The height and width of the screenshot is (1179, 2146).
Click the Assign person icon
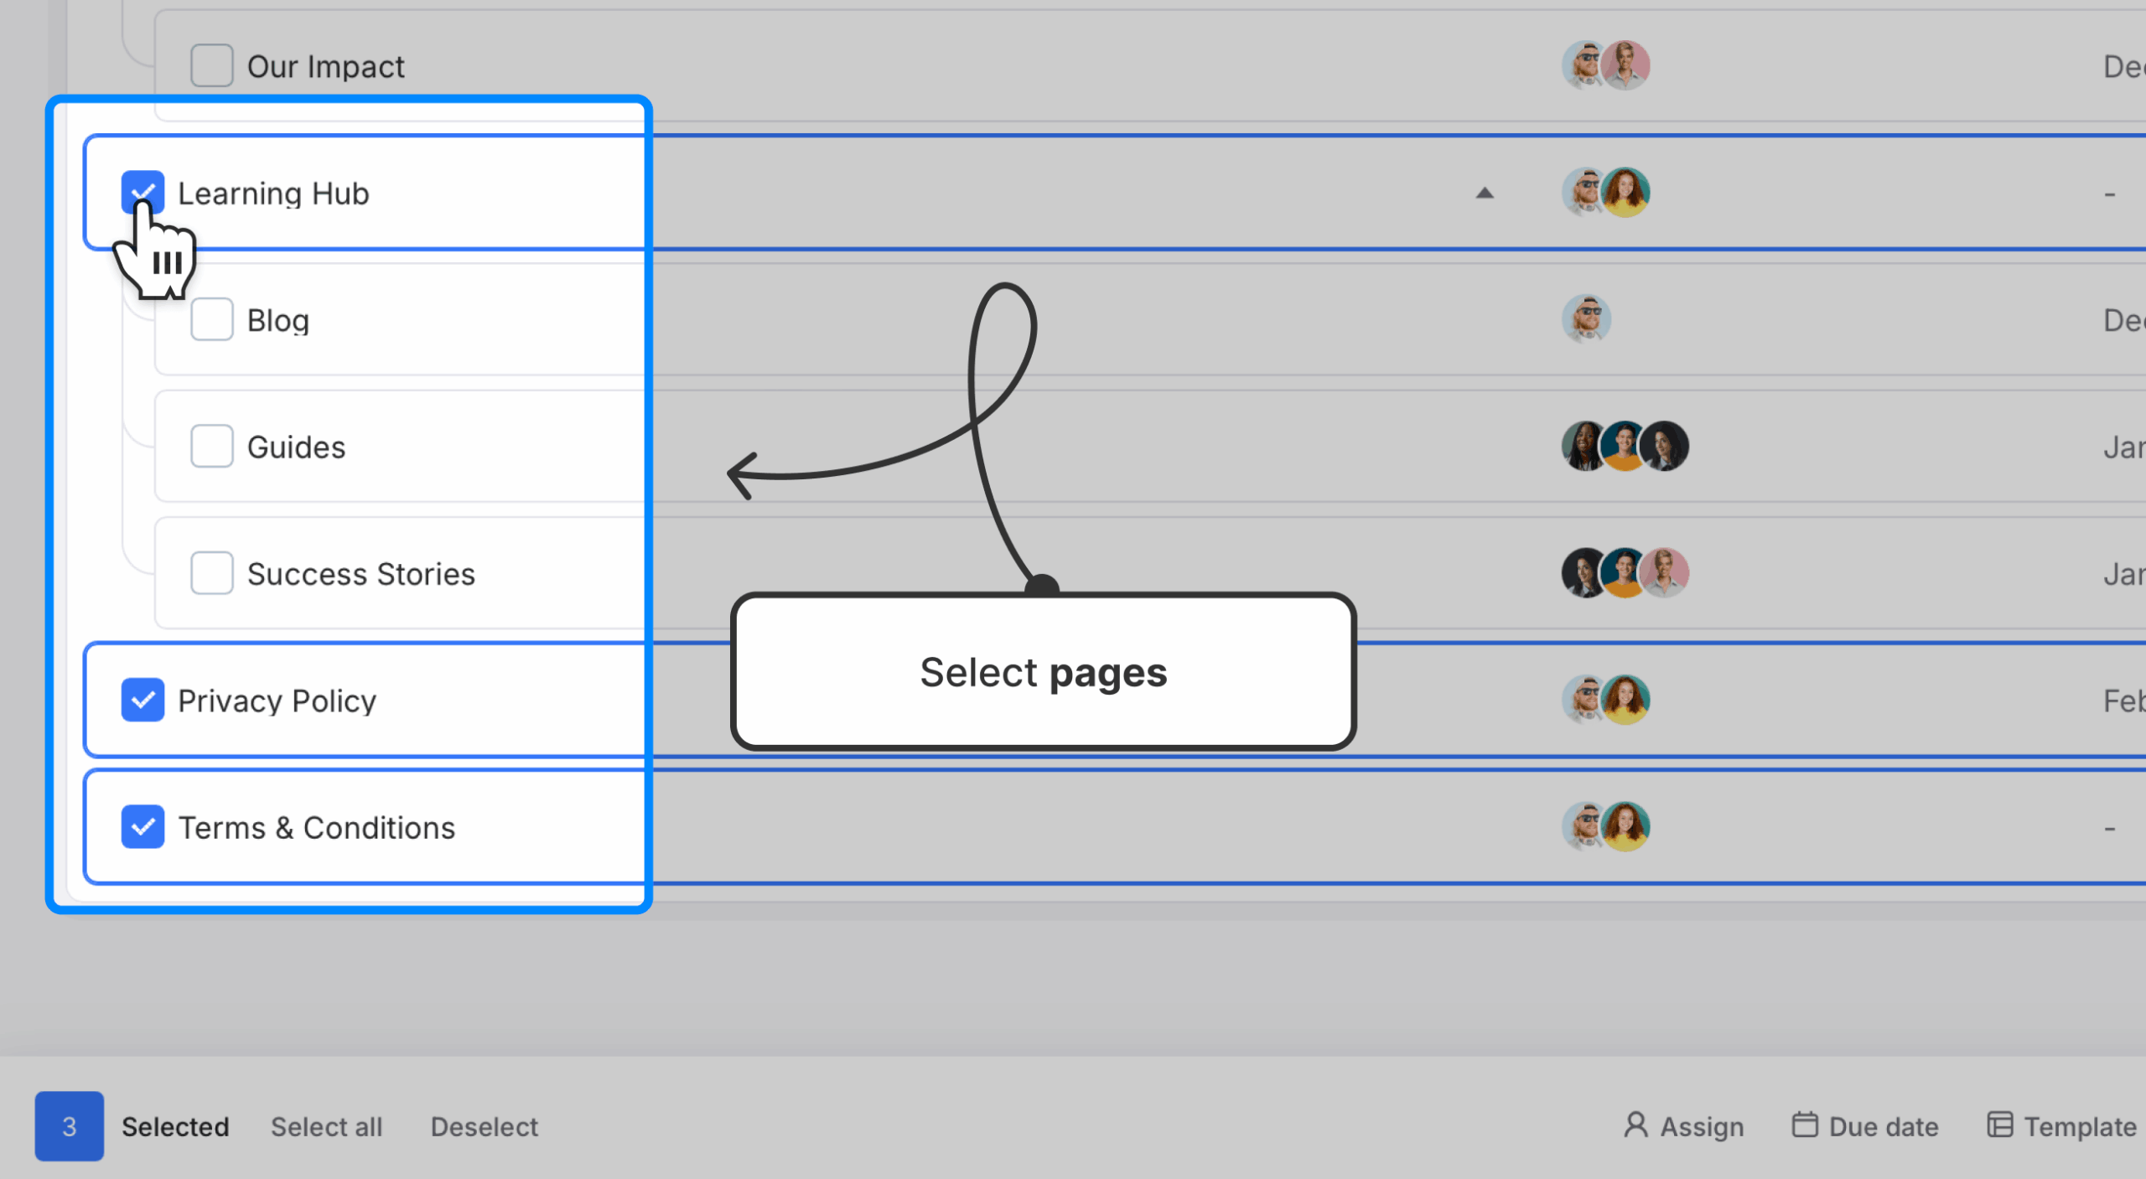(x=1635, y=1125)
